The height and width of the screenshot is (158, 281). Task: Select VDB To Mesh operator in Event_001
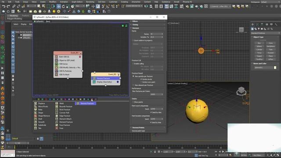[x=68, y=75]
